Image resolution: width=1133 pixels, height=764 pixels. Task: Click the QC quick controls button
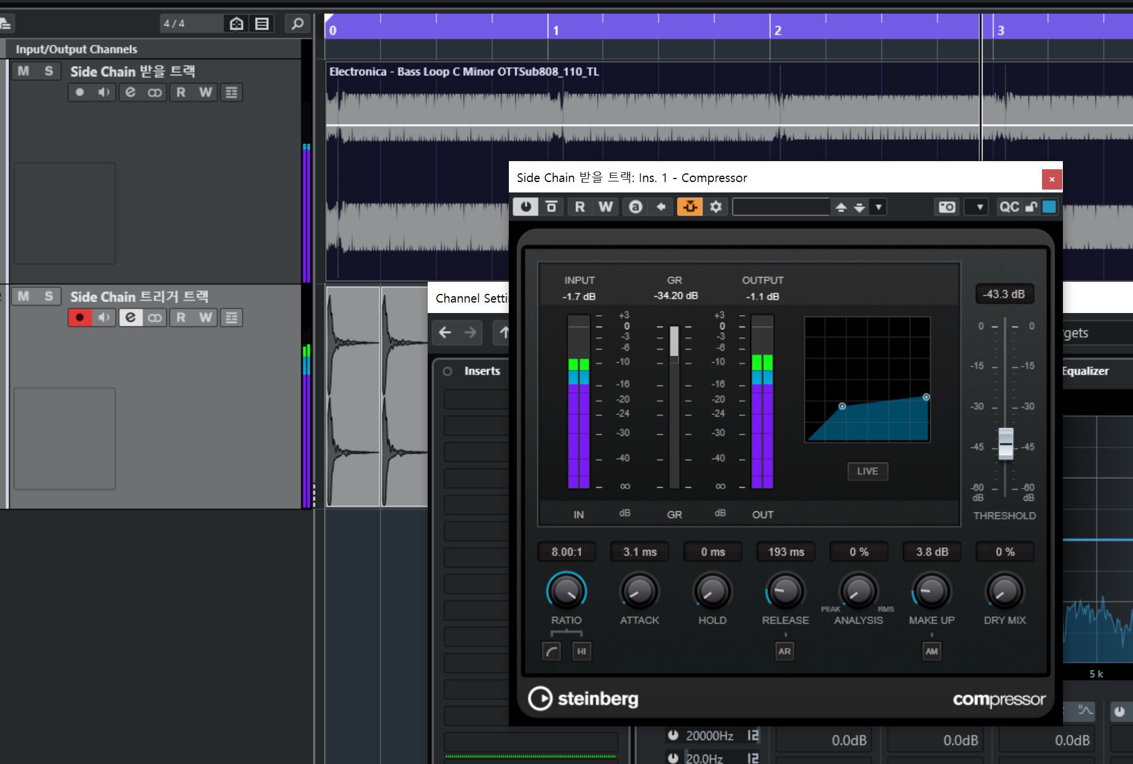(1009, 207)
